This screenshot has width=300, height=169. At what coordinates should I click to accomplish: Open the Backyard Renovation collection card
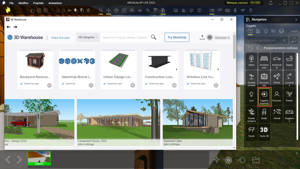[x=35, y=70]
